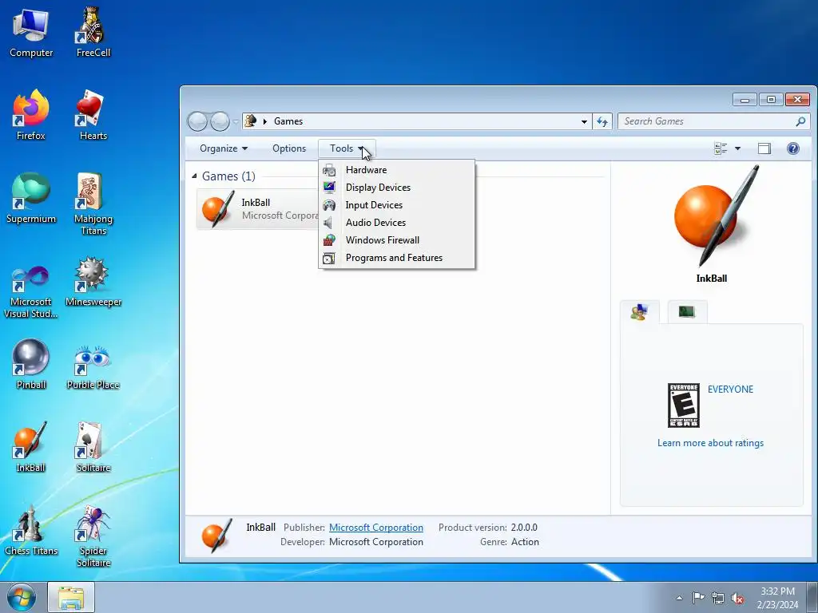
Task: Toggle the preview pane icon
Action: (764, 148)
